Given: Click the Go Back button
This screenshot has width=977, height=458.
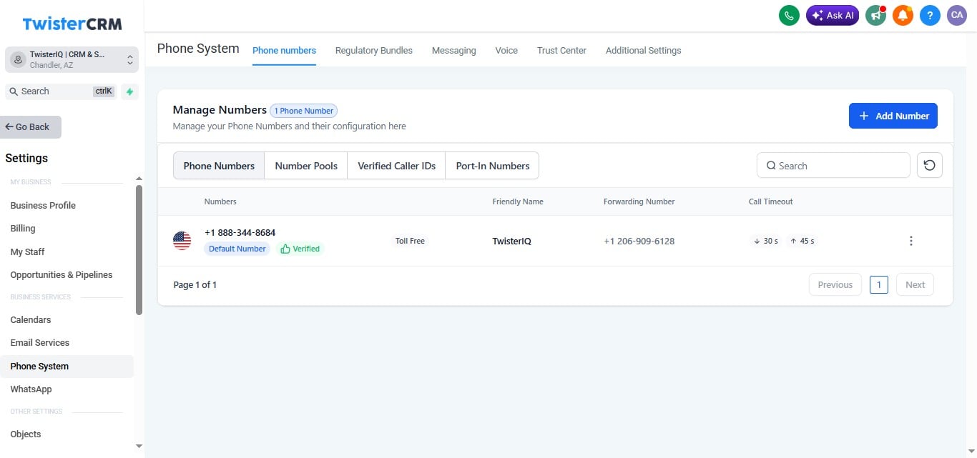Looking at the screenshot, I should [x=31, y=126].
